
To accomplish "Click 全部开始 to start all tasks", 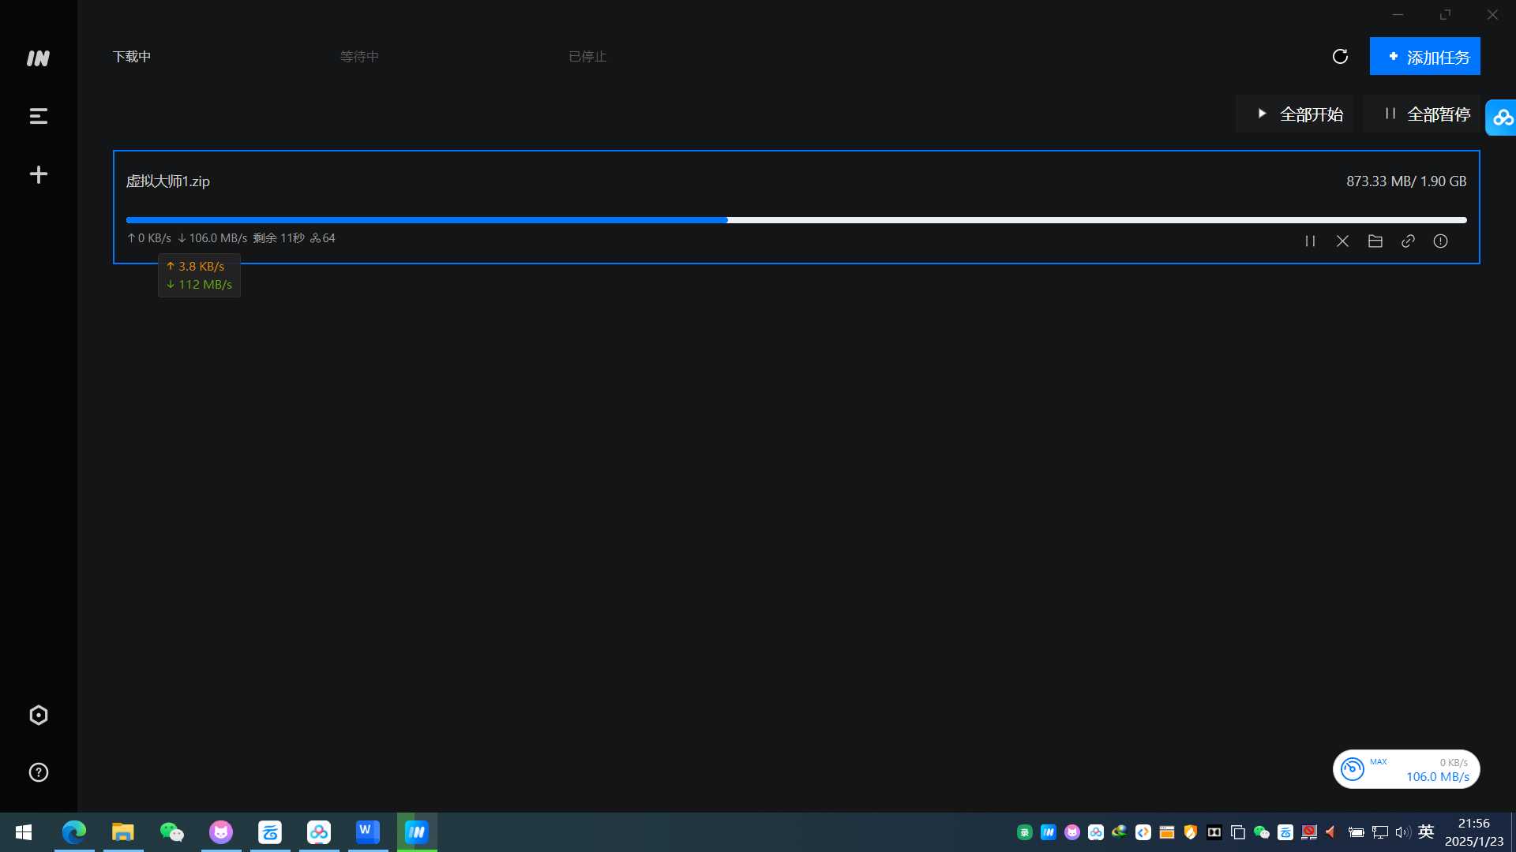I will coord(1295,114).
